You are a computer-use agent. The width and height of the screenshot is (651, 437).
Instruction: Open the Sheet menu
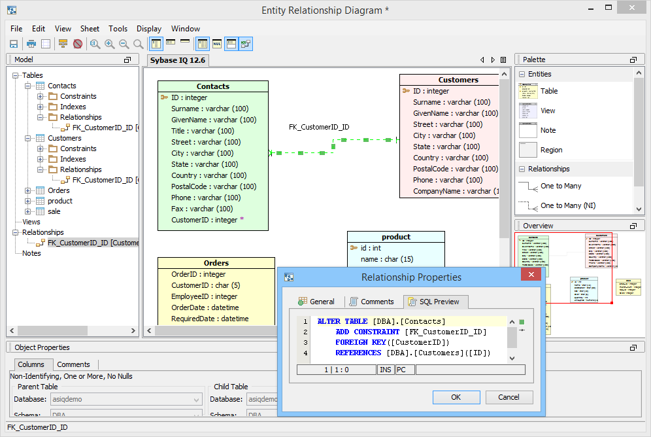(90, 29)
